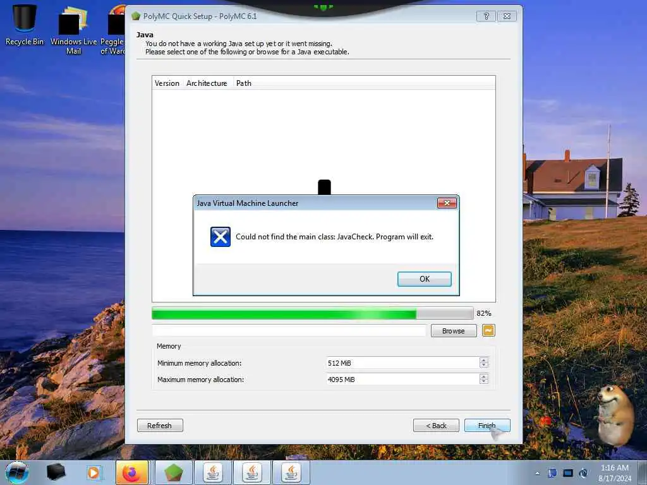
Task: Open Windows Media Player from the taskbar
Action: [94, 472]
